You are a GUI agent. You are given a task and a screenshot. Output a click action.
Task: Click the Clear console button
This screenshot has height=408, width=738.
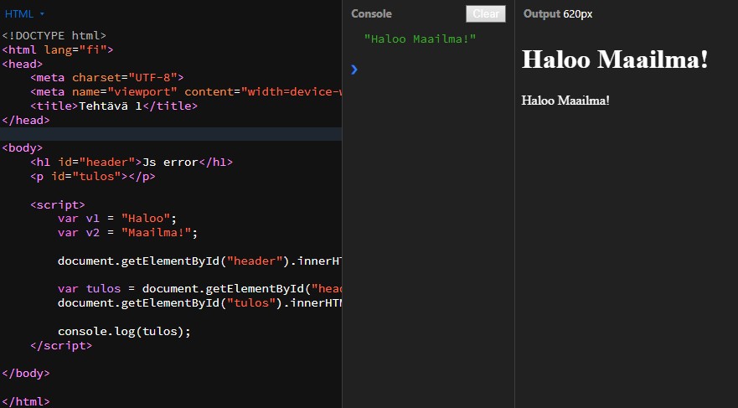(485, 13)
